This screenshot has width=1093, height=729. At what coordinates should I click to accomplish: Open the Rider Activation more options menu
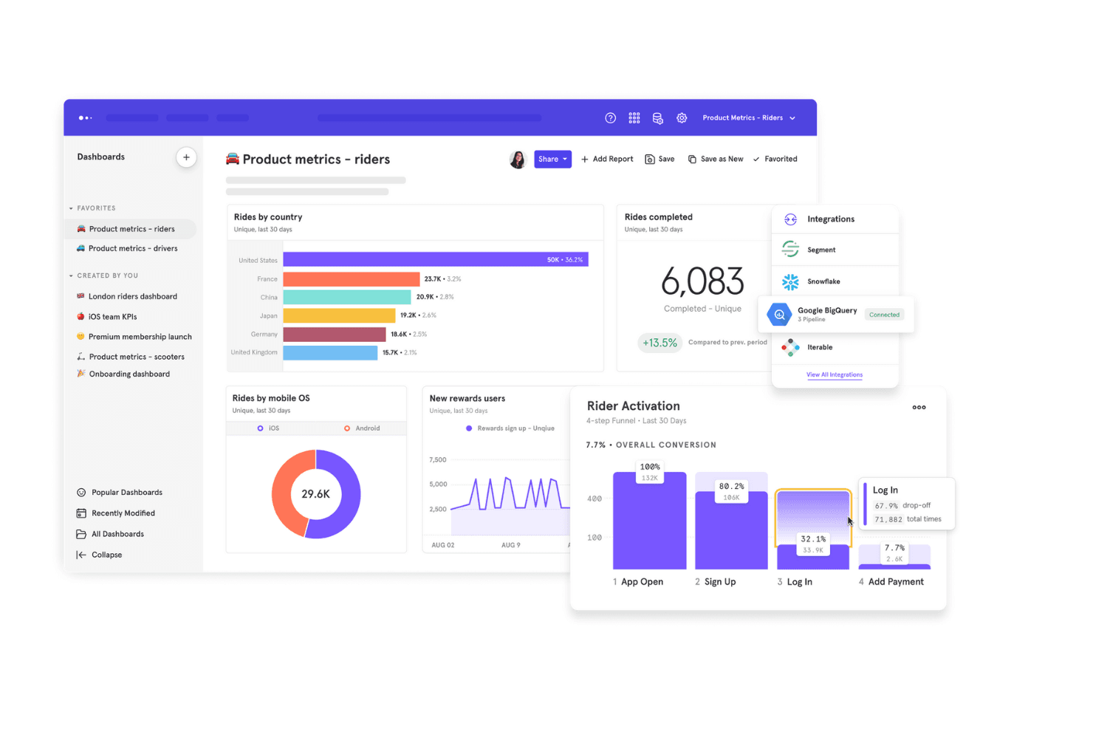[x=919, y=407]
